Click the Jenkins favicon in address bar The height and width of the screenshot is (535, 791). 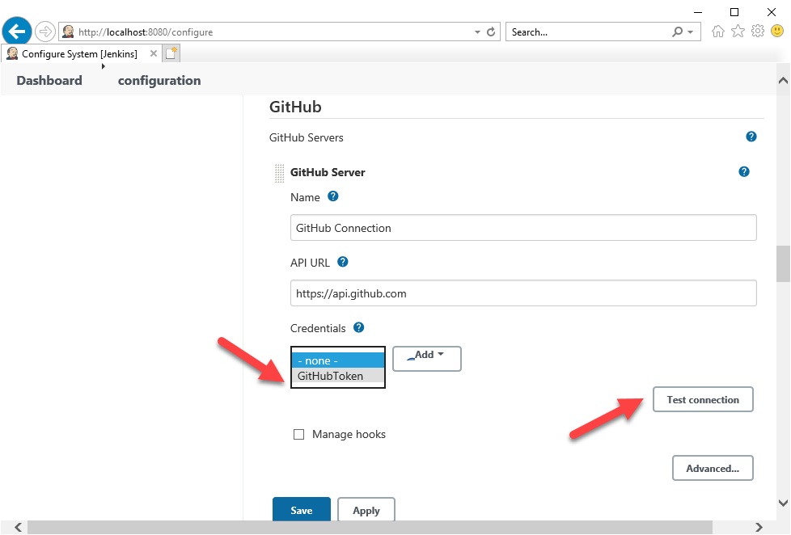click(x=68, y=32)
